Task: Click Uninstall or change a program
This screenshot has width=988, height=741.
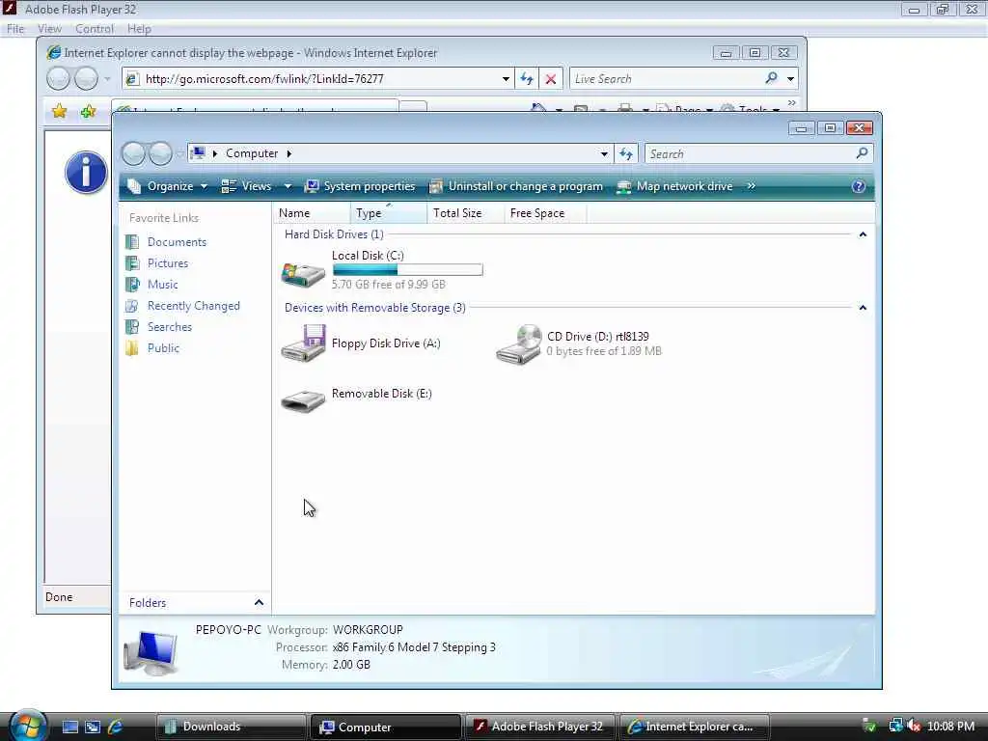Action: 515,186
